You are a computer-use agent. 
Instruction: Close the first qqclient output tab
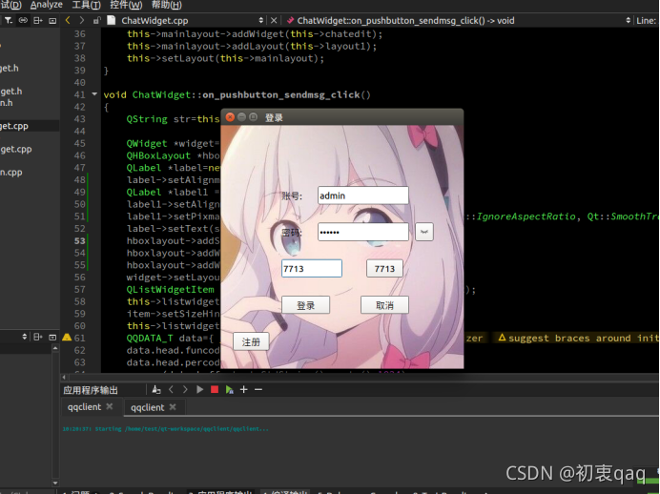pos(110,406)
